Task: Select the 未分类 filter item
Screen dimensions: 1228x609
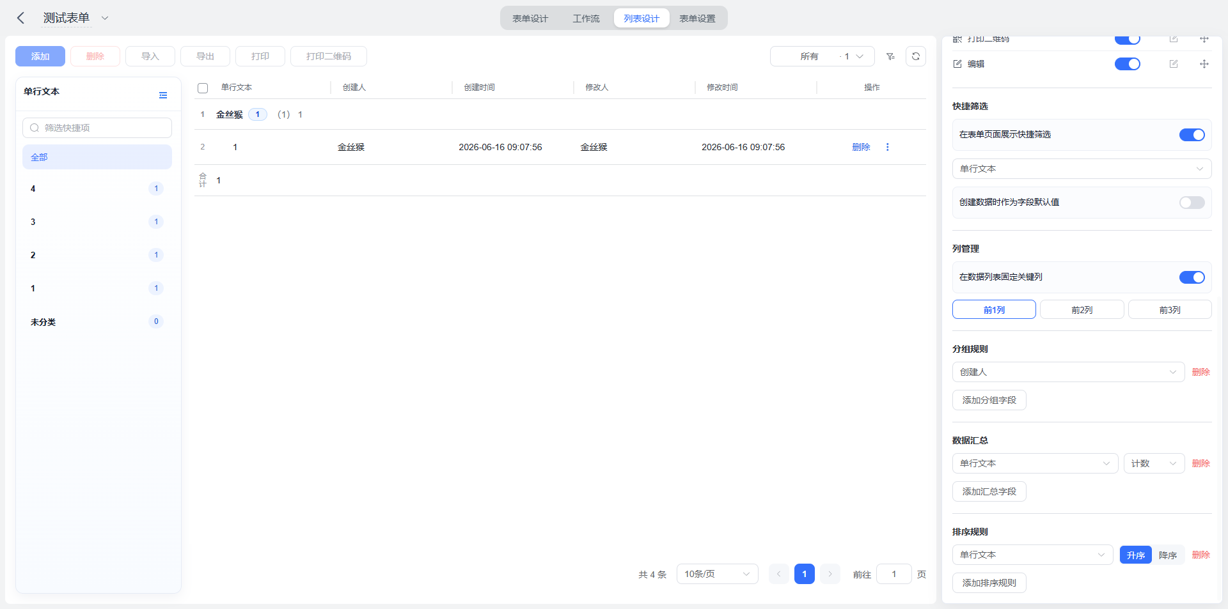Action: [x=97, y=321]
